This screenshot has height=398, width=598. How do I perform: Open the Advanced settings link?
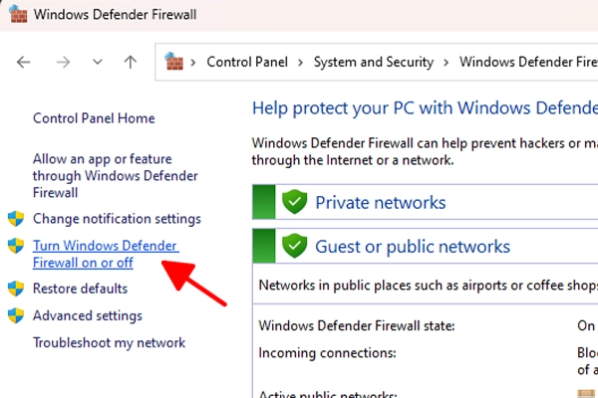88,315
